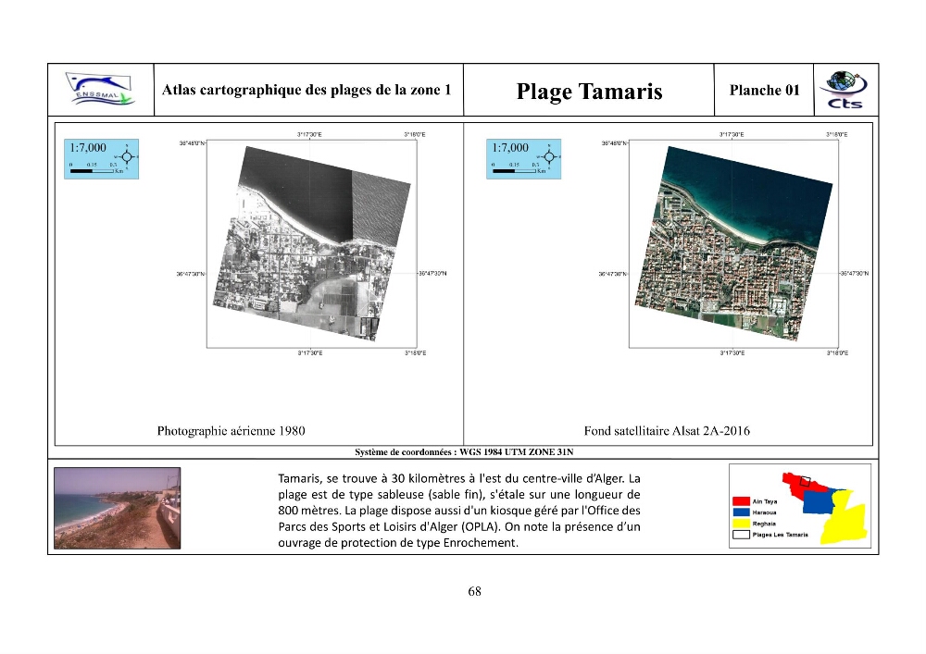Click the 36°47'30"N label right of the 1980 map
The width and height of the screenshot is (926, 654).
432,274
